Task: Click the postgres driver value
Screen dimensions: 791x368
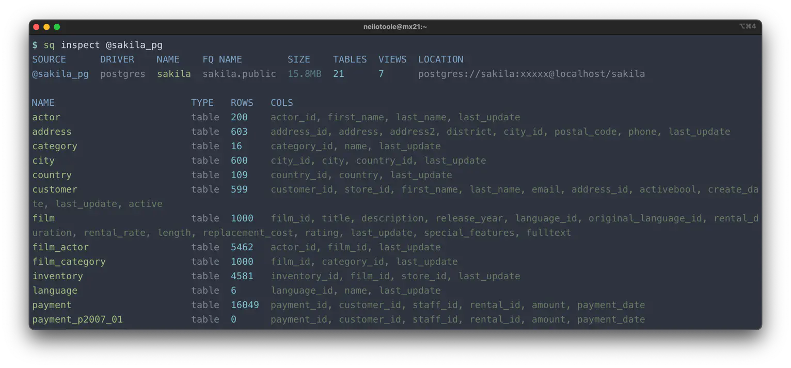Action: click(x=123, y=74)
